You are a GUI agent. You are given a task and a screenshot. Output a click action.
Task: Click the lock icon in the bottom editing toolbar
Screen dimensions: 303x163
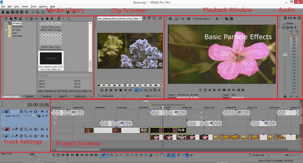(151, 155)
